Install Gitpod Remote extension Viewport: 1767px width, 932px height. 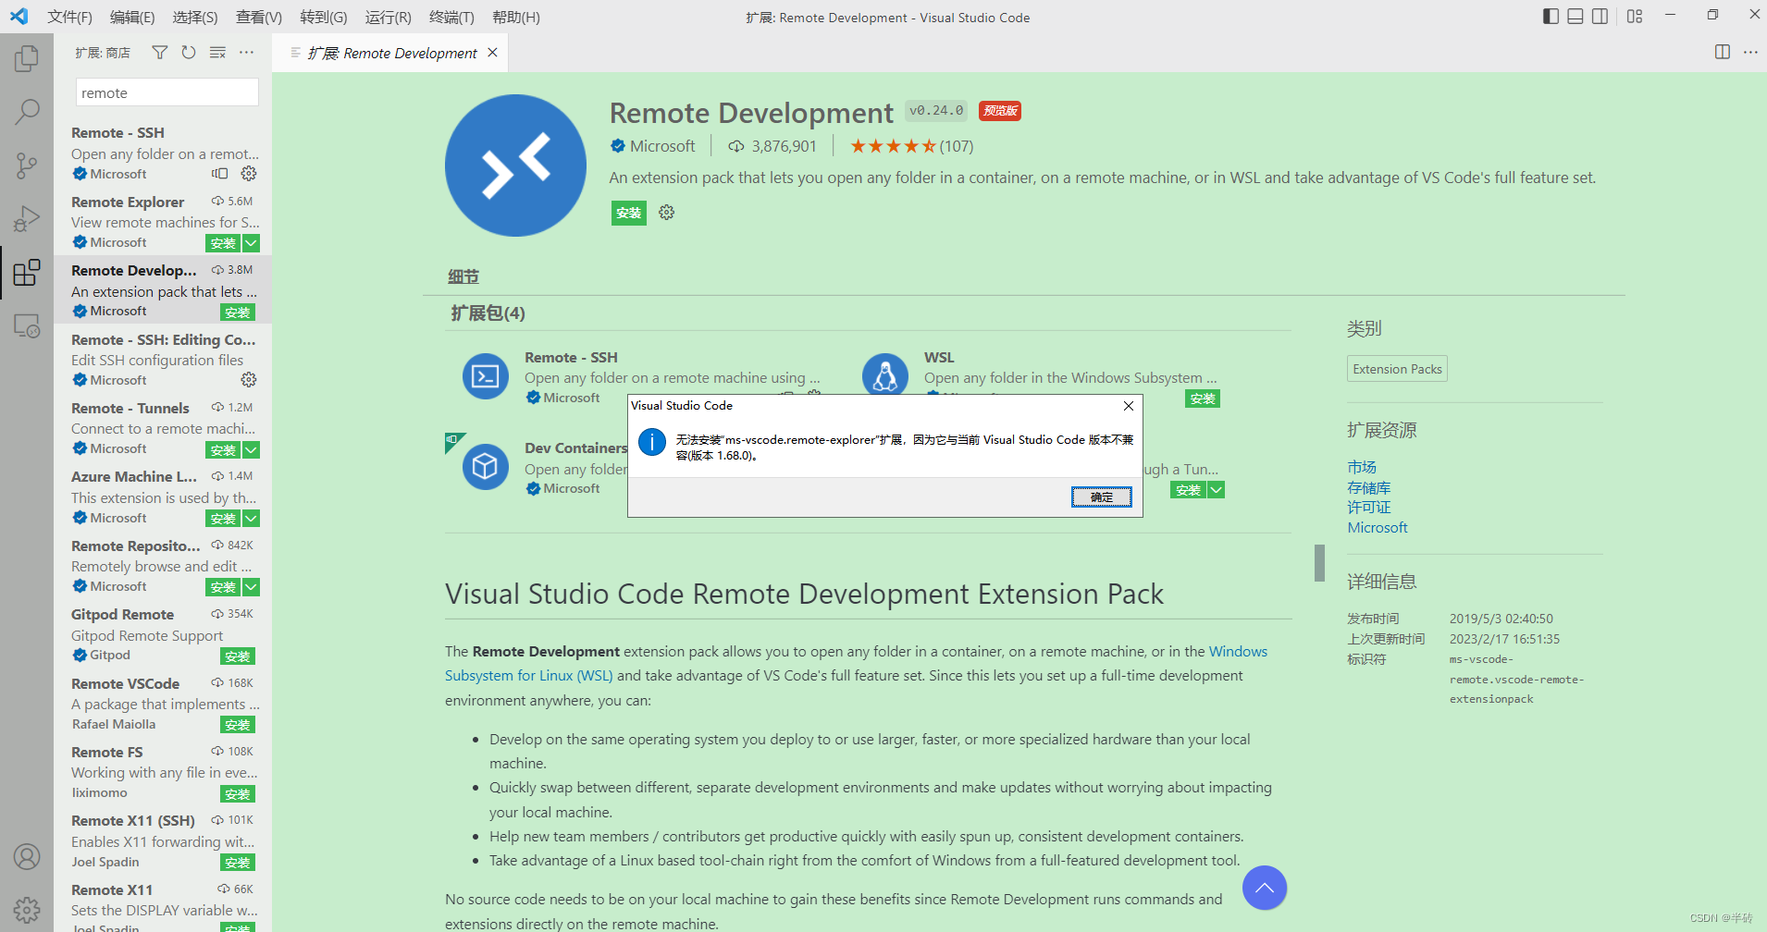point(238,656)
